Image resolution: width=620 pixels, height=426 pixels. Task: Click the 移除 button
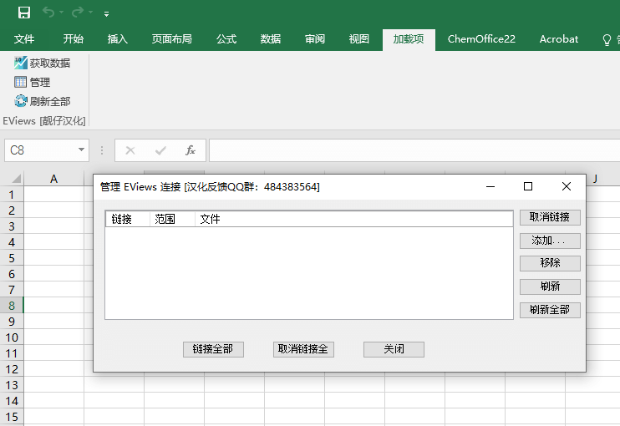tap(550, 263)
